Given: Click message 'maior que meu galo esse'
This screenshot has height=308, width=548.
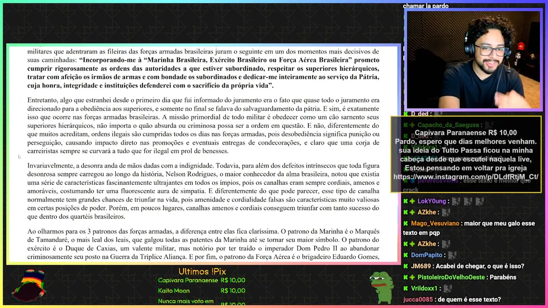Looking at the screenshot, I should tap(499, 223).
